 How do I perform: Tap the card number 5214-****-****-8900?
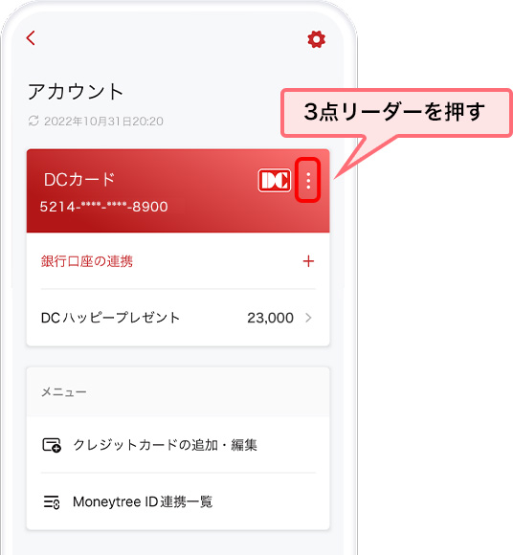103,207
